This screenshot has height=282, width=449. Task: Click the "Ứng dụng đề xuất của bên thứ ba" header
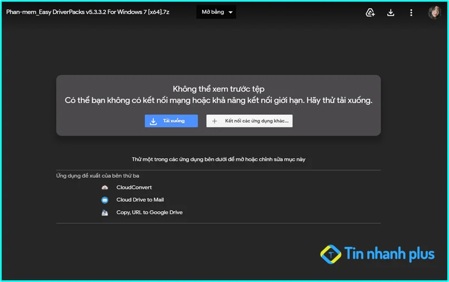[x=97, y=176]
